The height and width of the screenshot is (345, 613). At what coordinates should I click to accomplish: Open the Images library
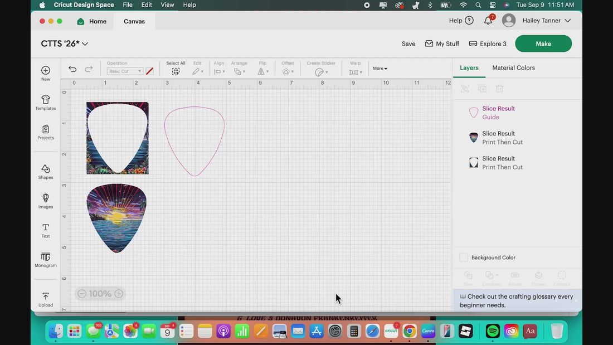pyautogui.click(x=46, y=201)
